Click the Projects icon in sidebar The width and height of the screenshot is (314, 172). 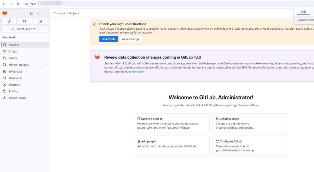[5, 45]
